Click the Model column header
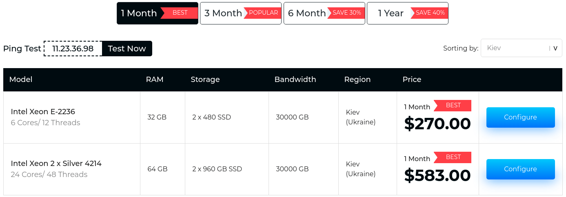Image resolution: width=566 pixels, height=197 pixels. [21, 80]
